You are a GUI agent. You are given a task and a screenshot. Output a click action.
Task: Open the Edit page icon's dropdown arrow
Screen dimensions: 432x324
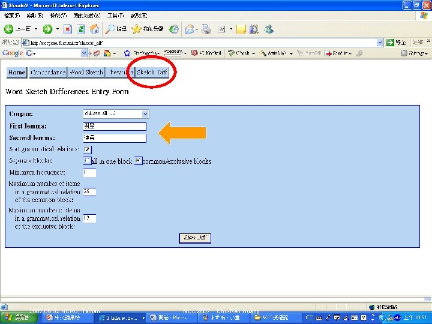231,29
